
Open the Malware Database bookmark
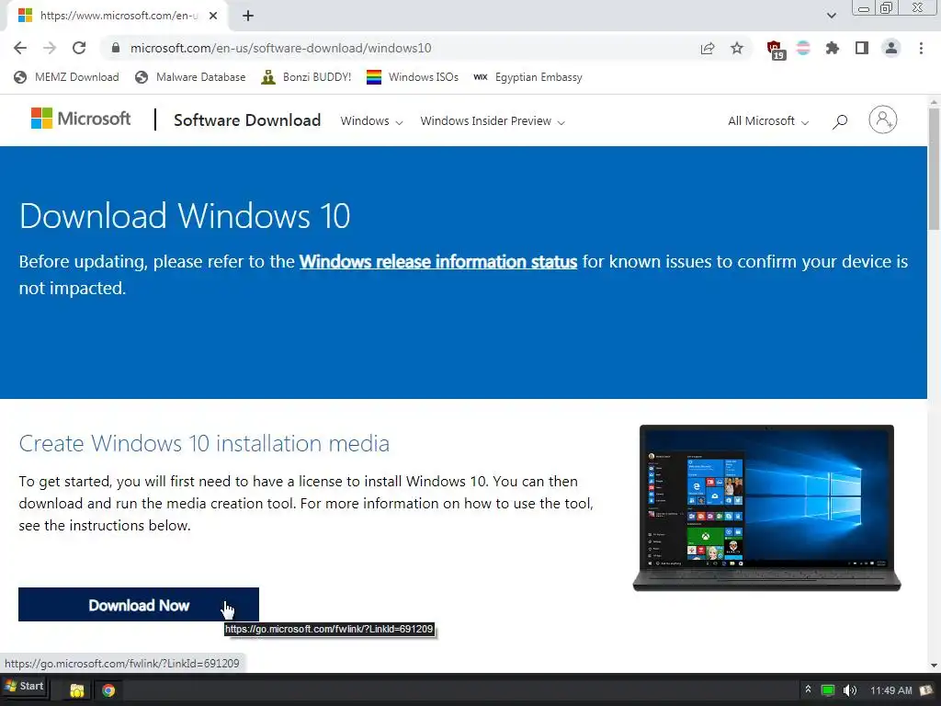coord(190,77)
